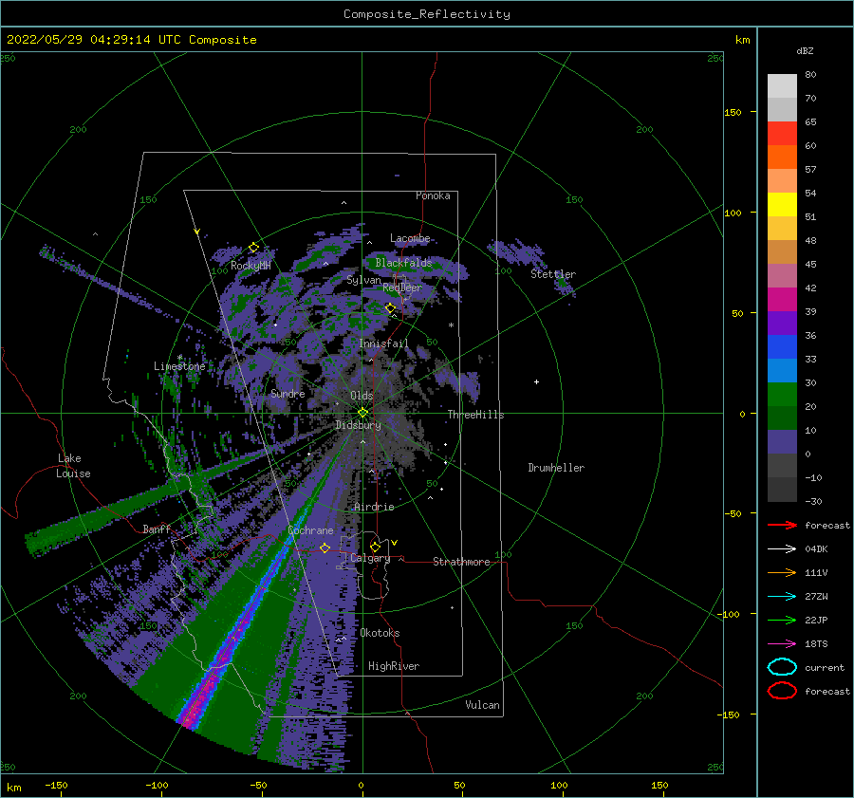Click the -100 tick on bottom axis

point(157,785)
